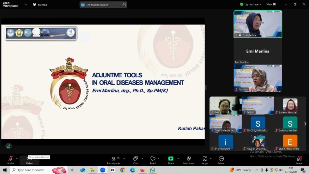Open the Zoom Workplace dropdown arrow

click(x=26, y=5)
